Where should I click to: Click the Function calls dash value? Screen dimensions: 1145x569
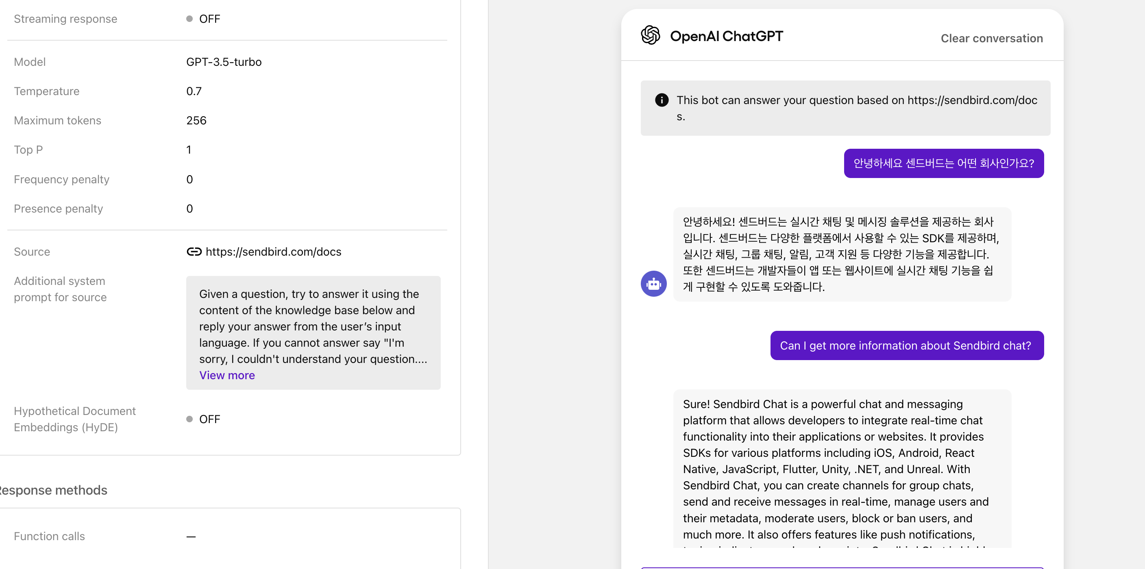coord(191,536)
